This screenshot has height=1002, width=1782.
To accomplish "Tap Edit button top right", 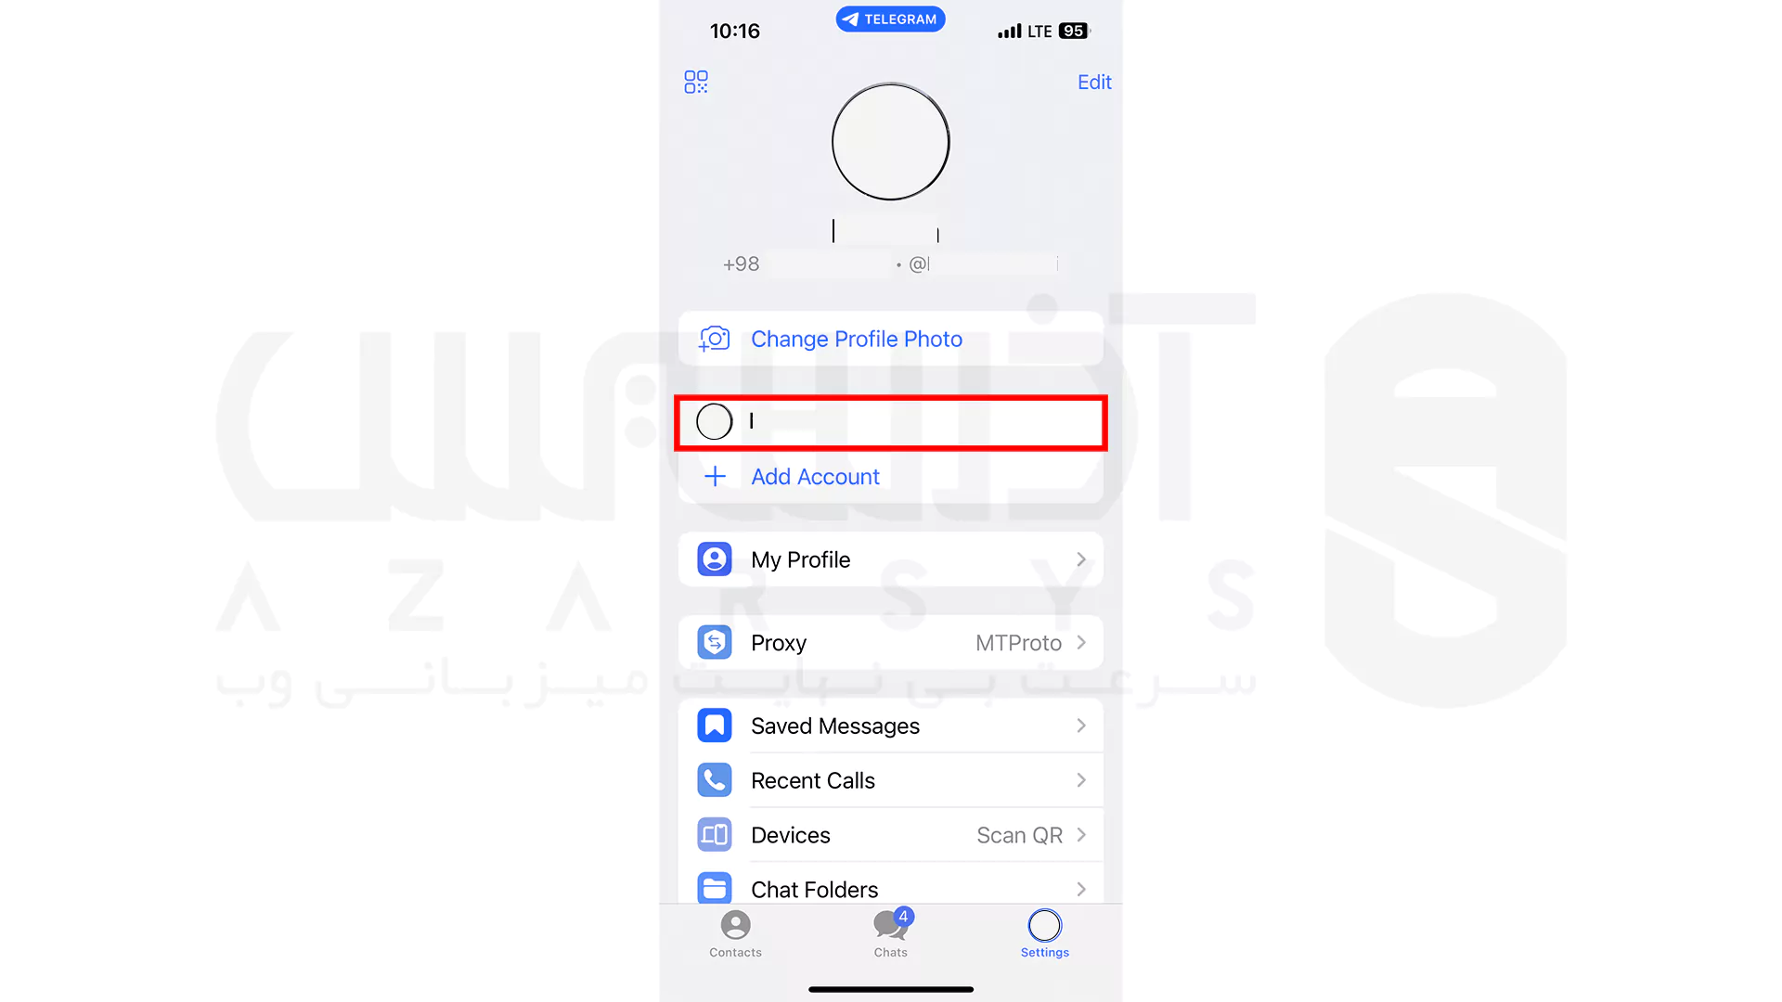I will coord(1093,82).
